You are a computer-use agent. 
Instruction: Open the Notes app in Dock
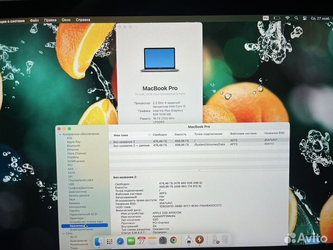[152, 241]
